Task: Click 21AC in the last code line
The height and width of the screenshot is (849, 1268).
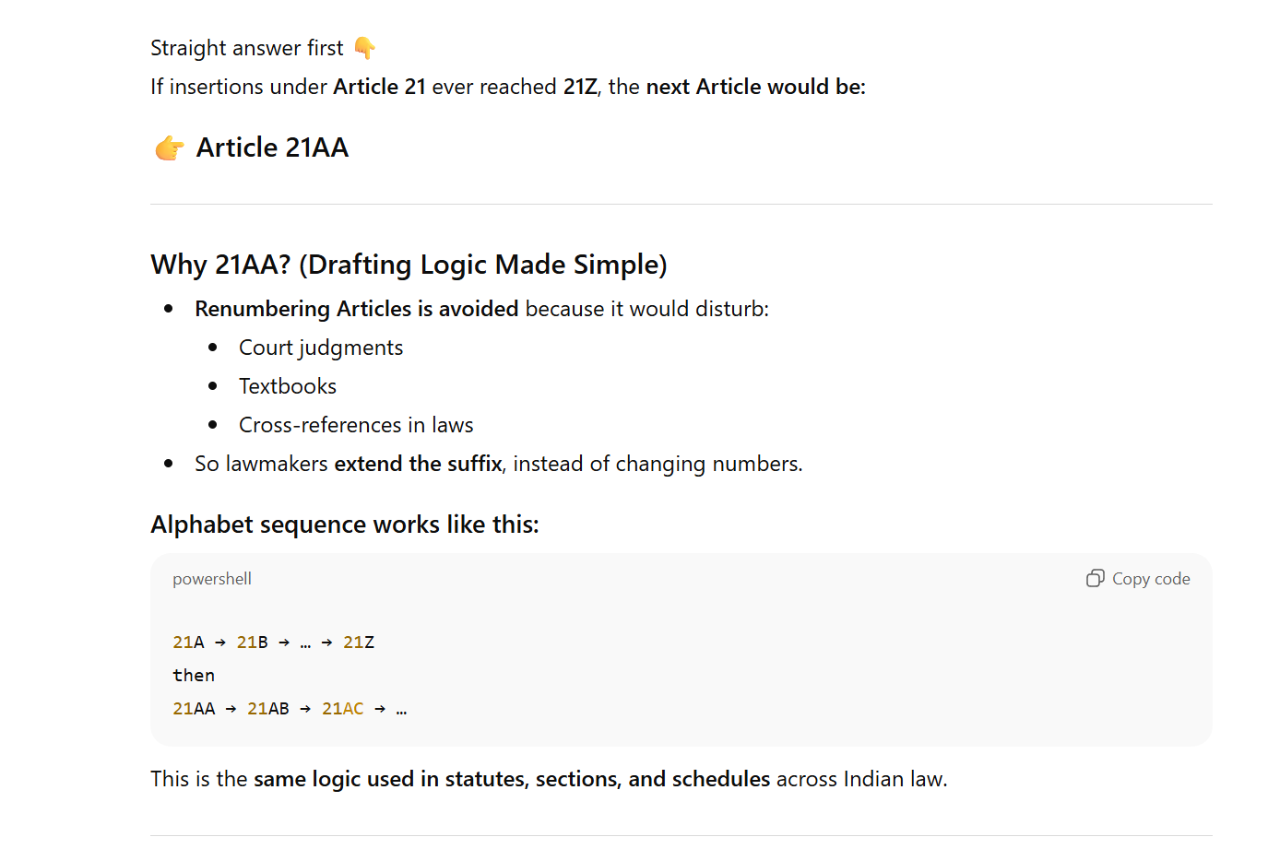Action: coord(342,709)
